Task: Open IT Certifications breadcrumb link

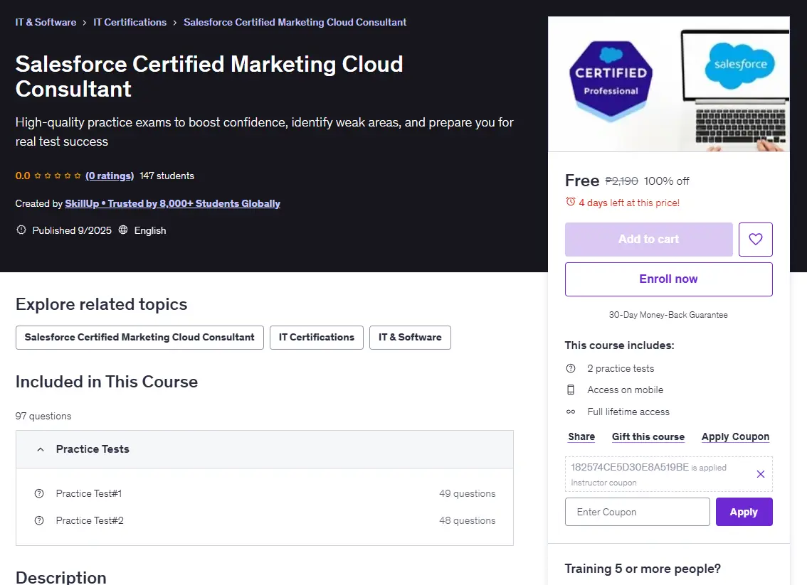Action: (130, 22)
